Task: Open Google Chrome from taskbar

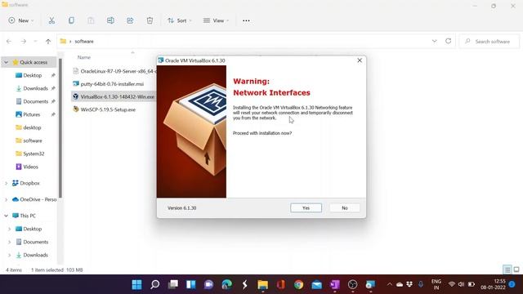Action: [299, 284]
